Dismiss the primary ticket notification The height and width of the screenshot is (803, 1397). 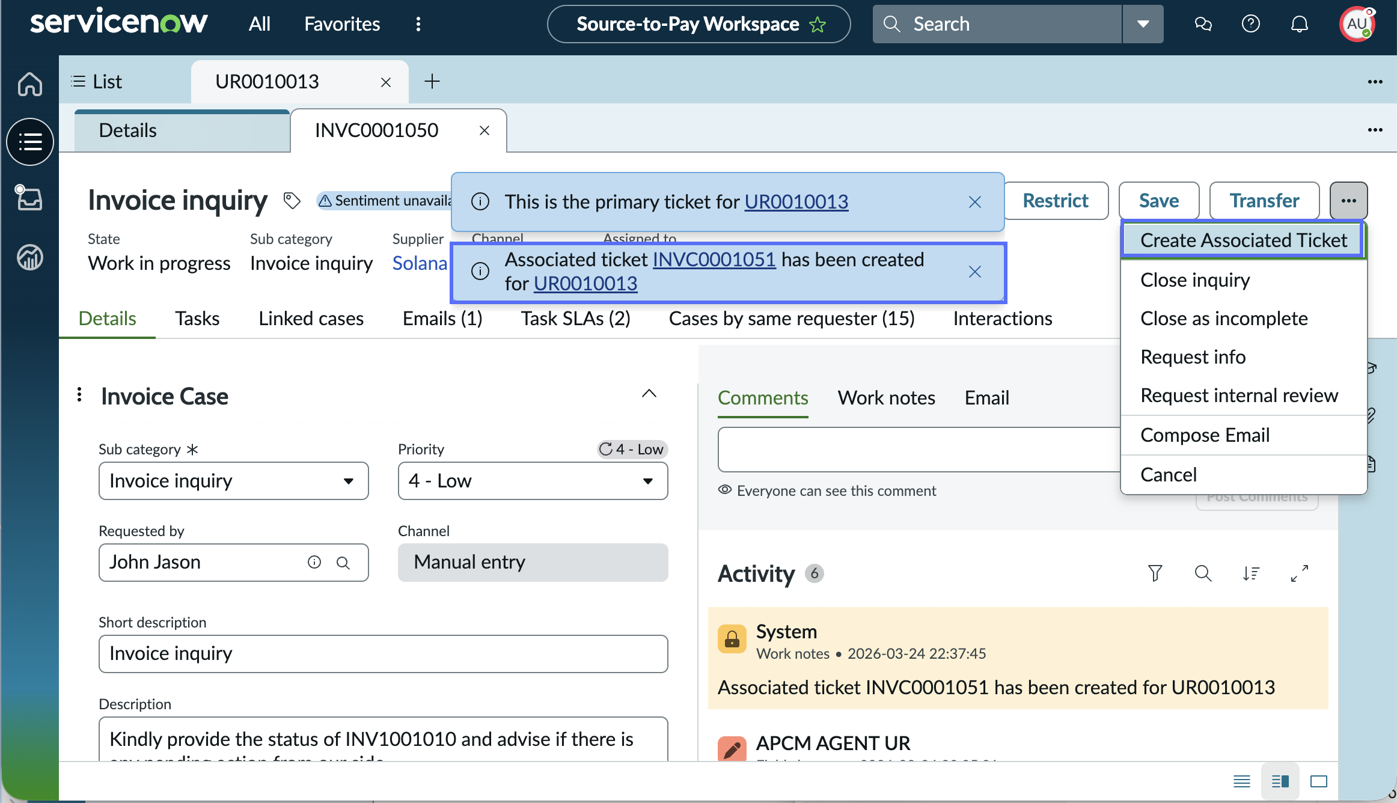click(x=975, y=202)
